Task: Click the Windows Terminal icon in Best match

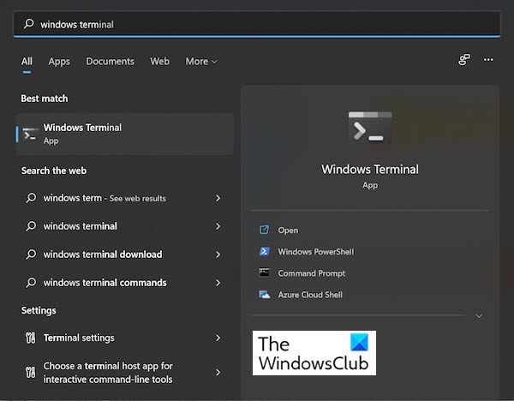Action: tap(30, 135)
